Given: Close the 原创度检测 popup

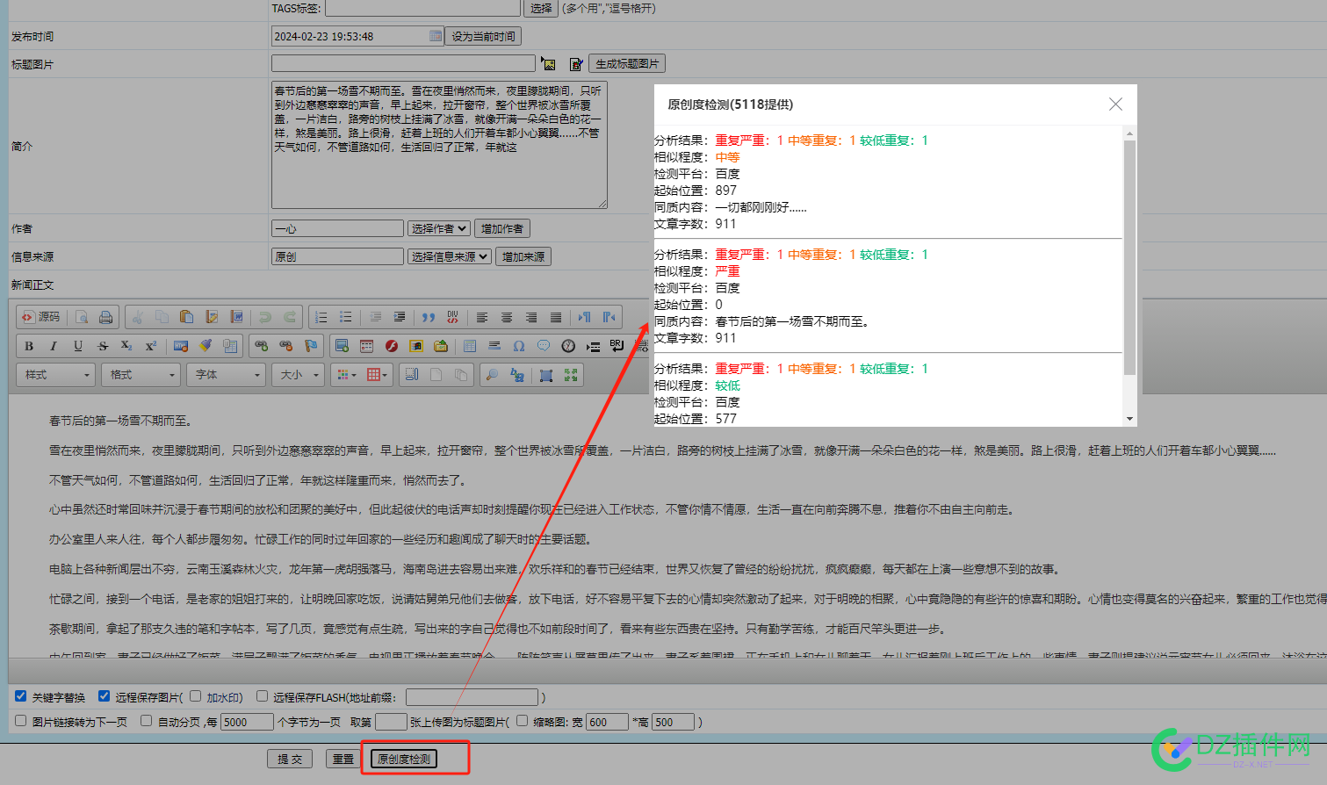Looking at the screenshot, I should (x=1115, y=104).
